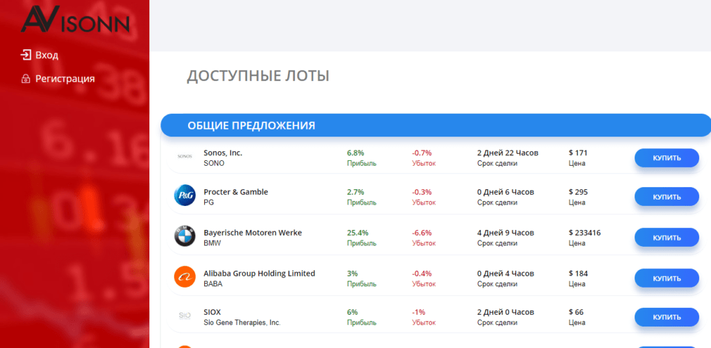
Task: Click the ДОСТУПНЫЕ ЛОТЫ heading
Action: (258, 76)
